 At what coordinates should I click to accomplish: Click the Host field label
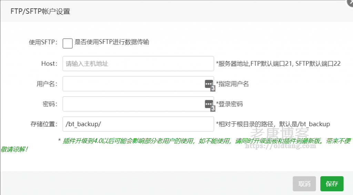[x=49, y=64]
